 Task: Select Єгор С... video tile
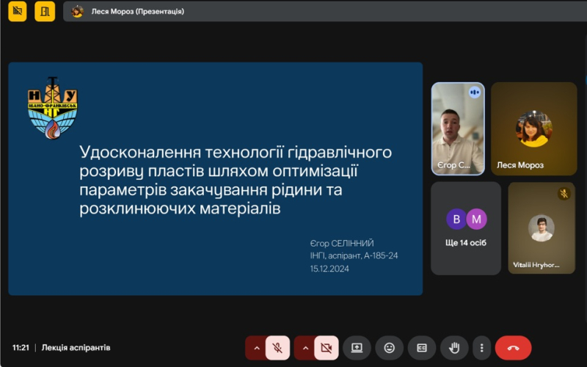[x=458, y=129]
